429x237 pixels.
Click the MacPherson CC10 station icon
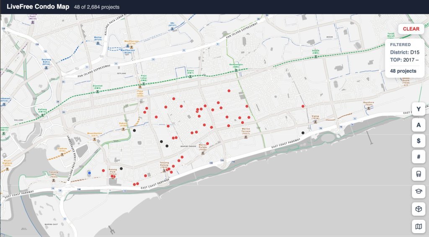click(x=131, y=47)
